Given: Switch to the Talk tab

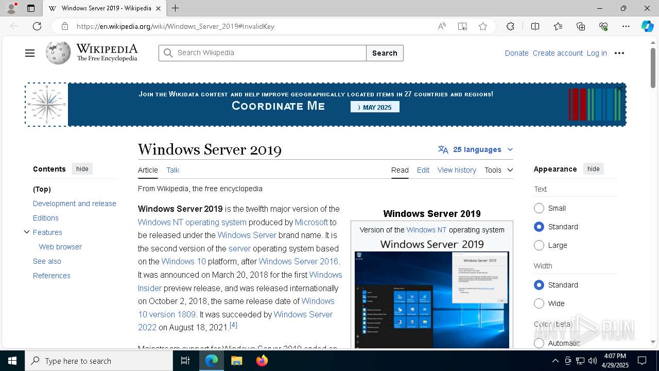Looking at the screenshot, I should [x=173, y=170].
